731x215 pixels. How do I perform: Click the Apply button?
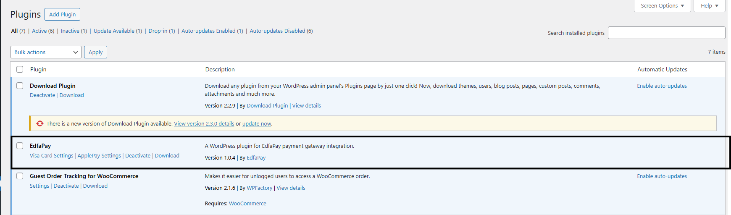(x=95, y=52)
